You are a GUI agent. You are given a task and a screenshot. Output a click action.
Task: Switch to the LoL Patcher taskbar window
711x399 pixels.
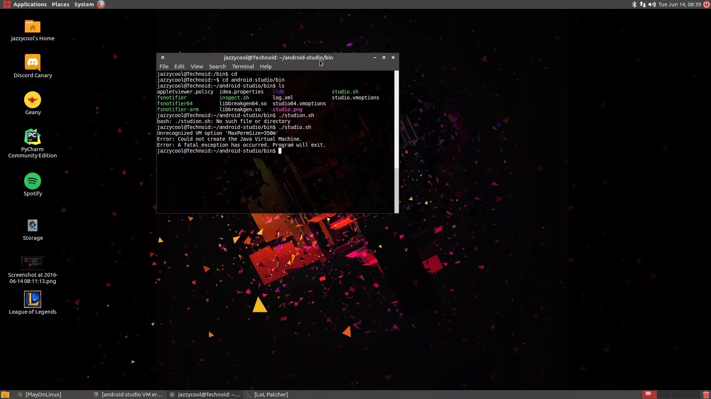(x=271, y=394)
